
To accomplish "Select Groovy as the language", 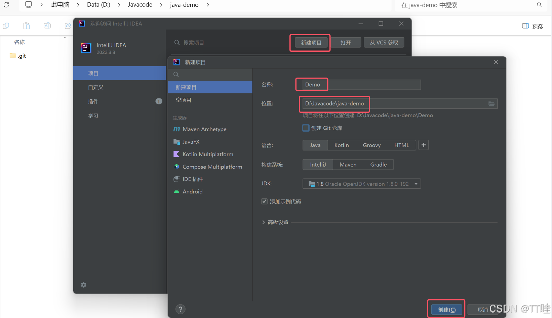I will click(x=372, y=145).
